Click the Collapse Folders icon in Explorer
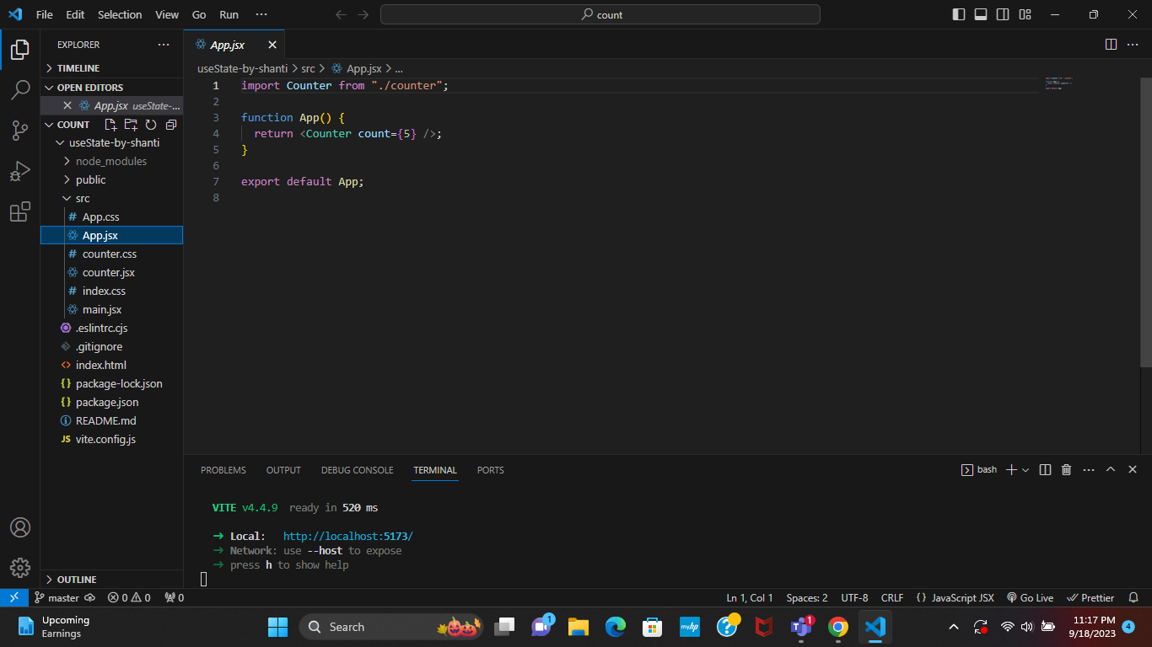 (x=170, y=124)
